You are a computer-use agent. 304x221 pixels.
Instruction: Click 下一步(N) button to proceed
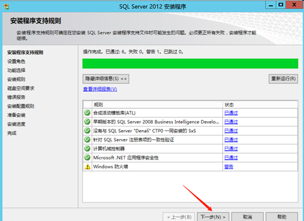pyautogui.click(x=213, y=217)
